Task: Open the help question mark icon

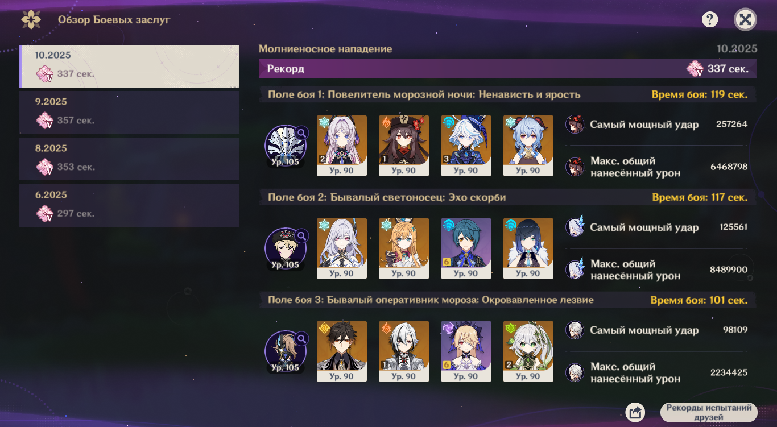Action: pos(709,20)
